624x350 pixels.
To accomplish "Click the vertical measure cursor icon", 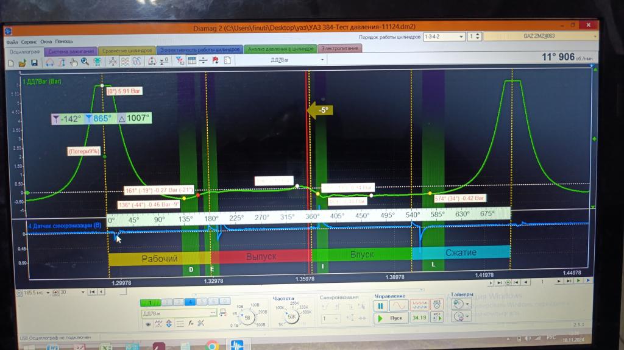I will point(62,62).
